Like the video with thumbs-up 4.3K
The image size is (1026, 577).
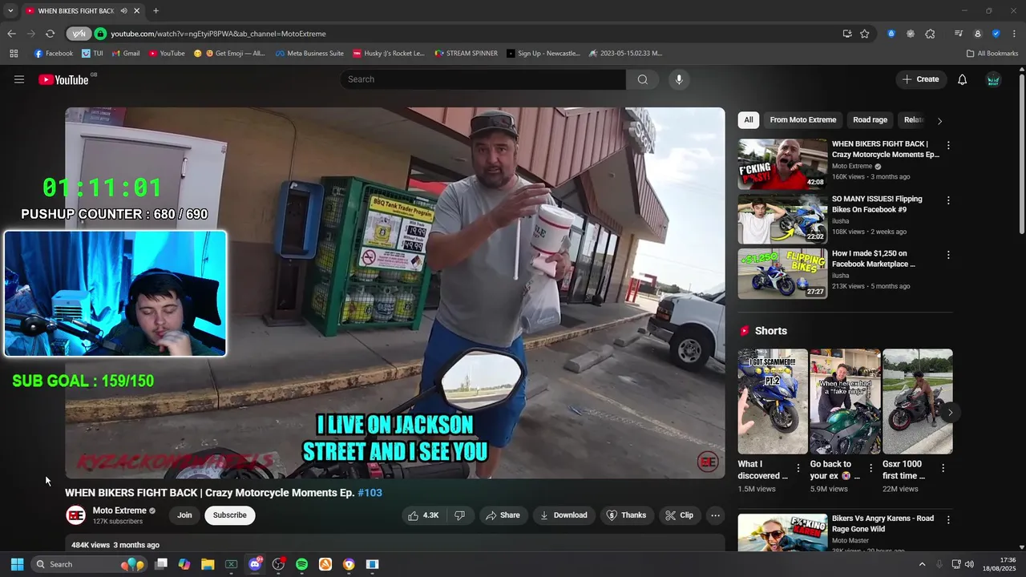coord(423,515)
